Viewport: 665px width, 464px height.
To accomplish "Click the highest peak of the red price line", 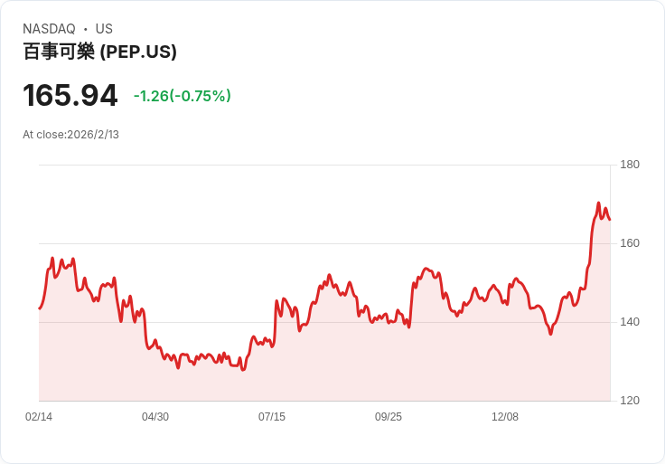I will point(598,204).
